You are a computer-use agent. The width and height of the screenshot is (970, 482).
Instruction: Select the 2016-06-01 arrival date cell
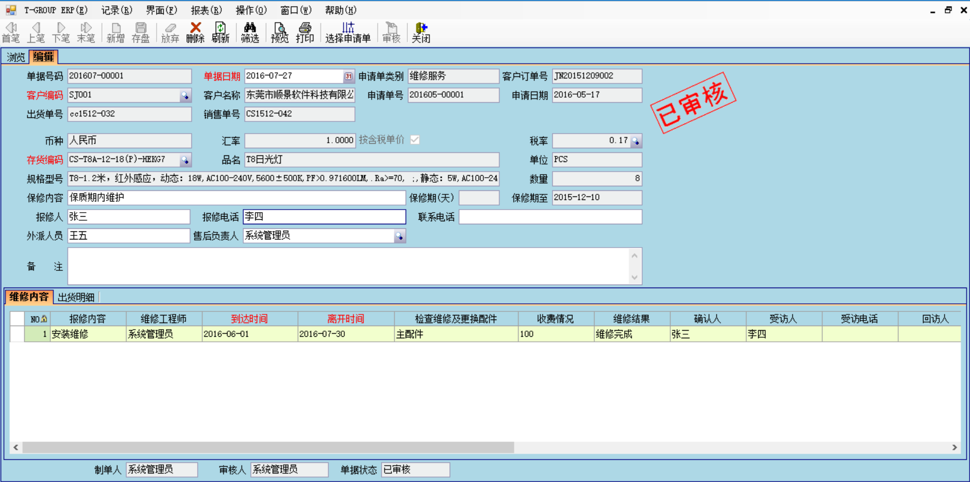click(250, 334)
